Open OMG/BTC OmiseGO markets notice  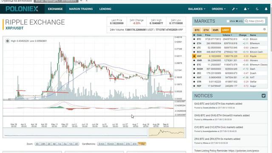point(222,116)
